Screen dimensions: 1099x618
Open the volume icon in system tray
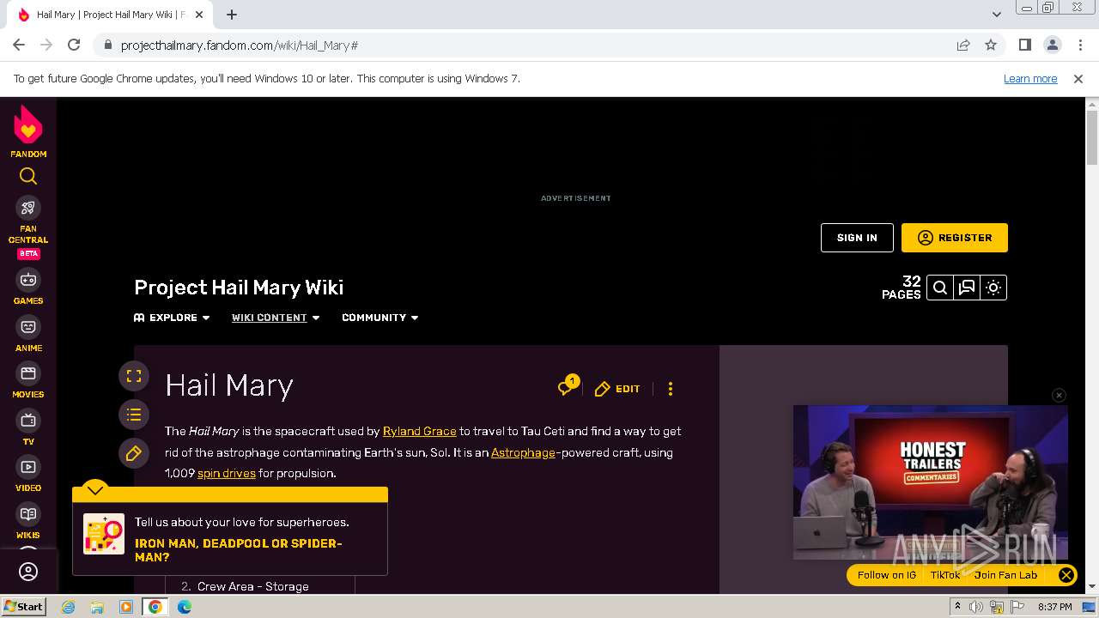[976, 607]
